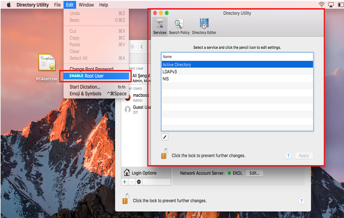
Task: Click the Name column header
Action: (237, 57)
